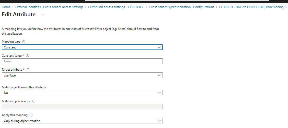Open the Matching precedence info icon

[x=34, y=101]
